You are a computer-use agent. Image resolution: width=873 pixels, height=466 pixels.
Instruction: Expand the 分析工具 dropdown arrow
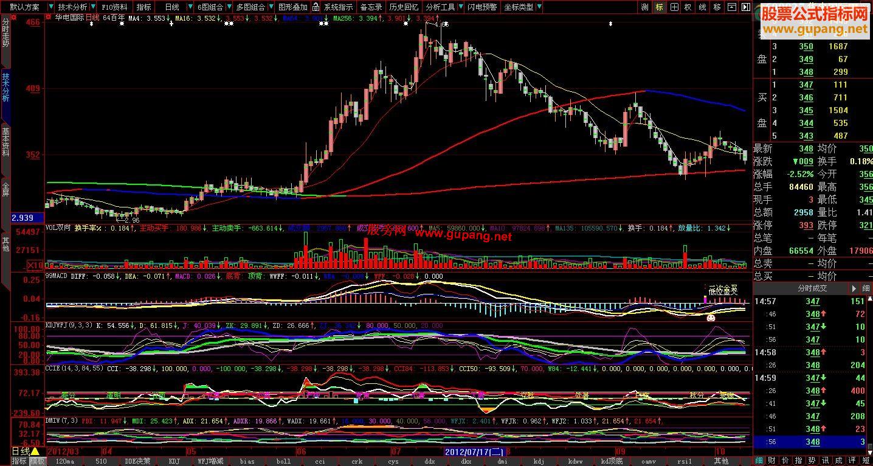click(460, 7)
